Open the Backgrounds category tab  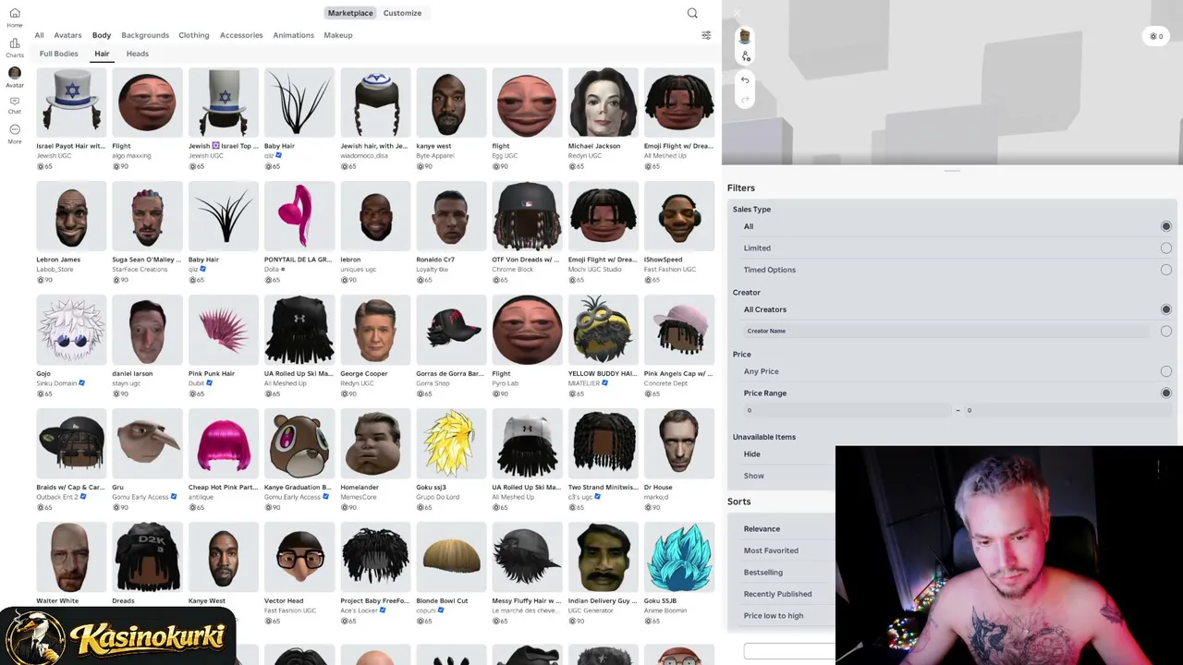tap(145, 35)
